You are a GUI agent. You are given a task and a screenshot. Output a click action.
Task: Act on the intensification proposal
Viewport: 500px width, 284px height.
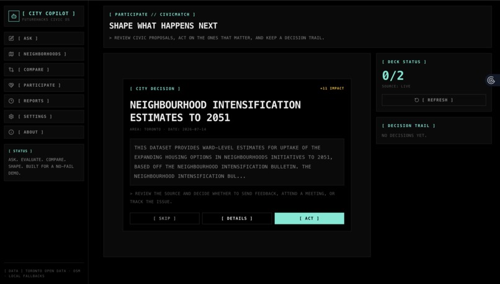pyautogui.click(x=310, y=218)
